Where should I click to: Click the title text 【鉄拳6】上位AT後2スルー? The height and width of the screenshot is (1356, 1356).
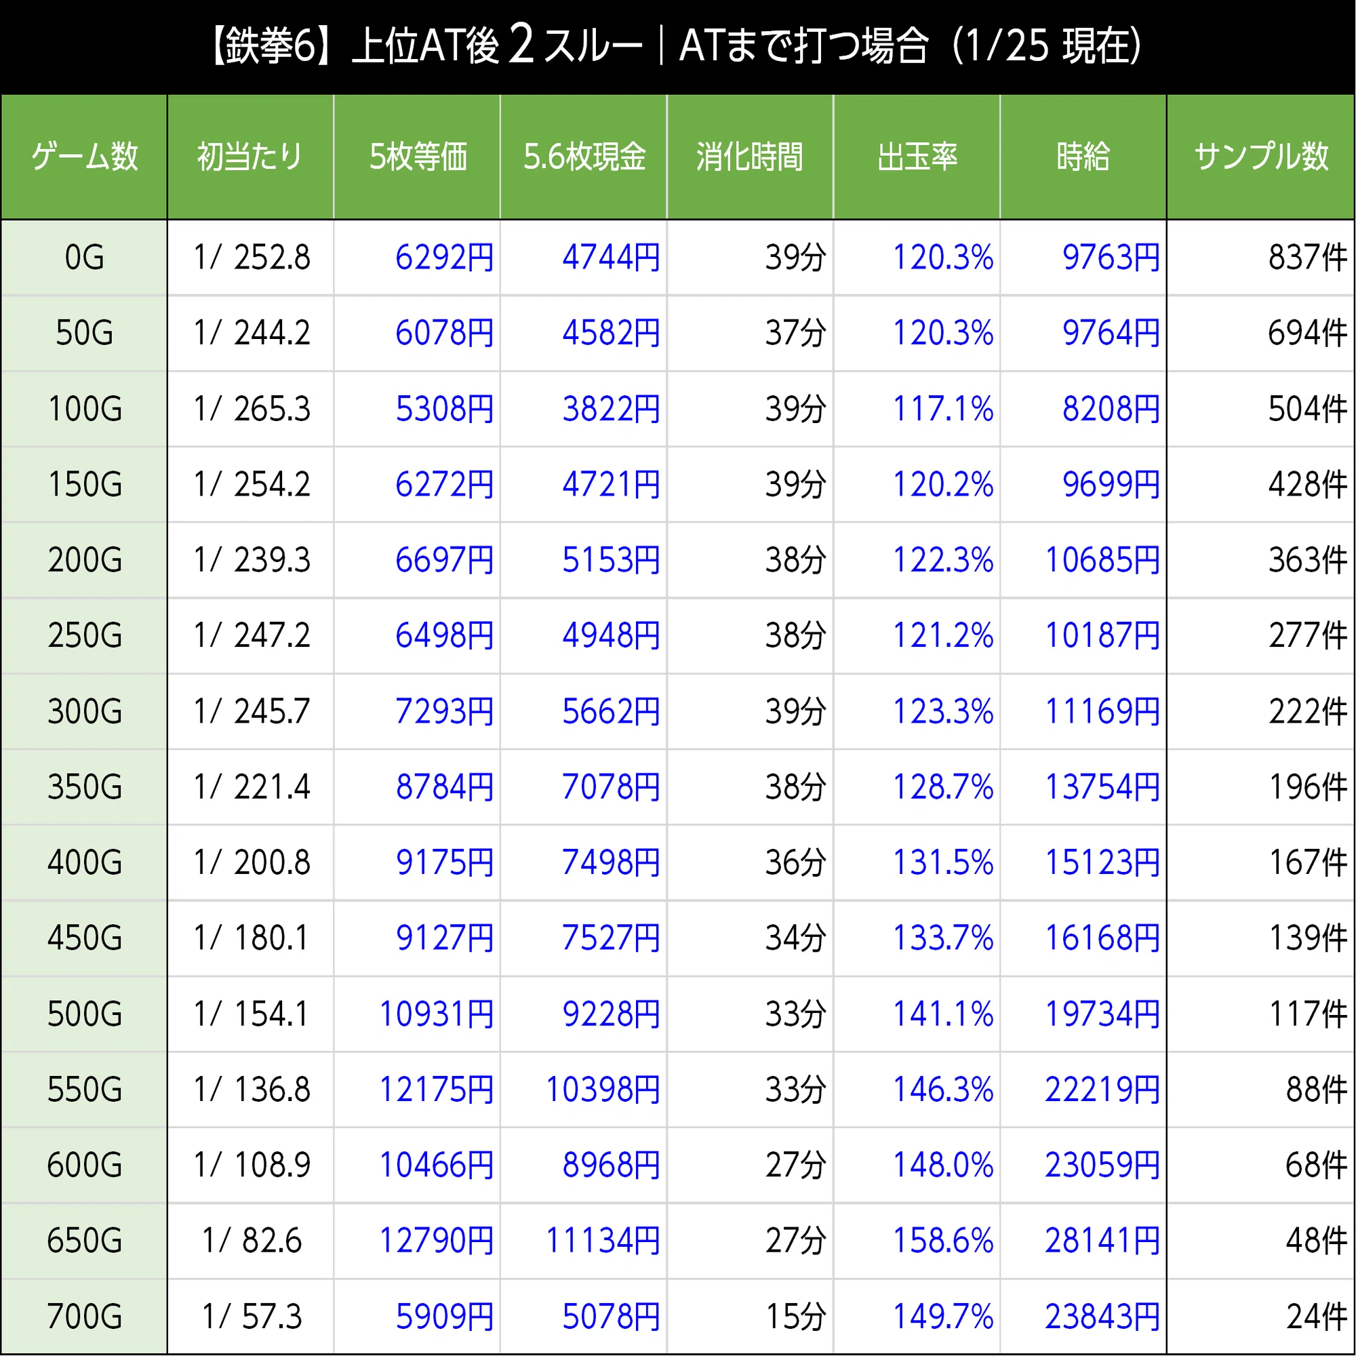coord(426,46)
